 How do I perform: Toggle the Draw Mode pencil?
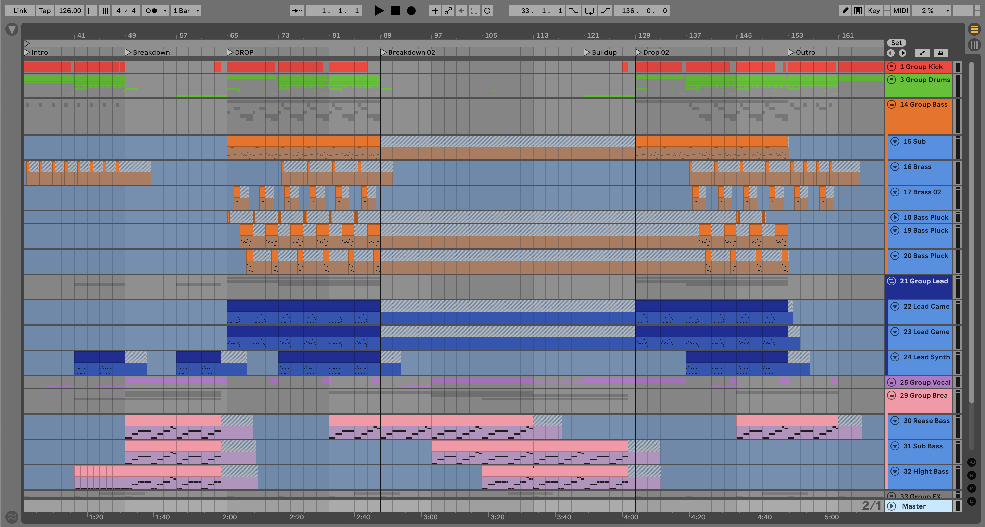pyautogui.click(x=845, y=11)
